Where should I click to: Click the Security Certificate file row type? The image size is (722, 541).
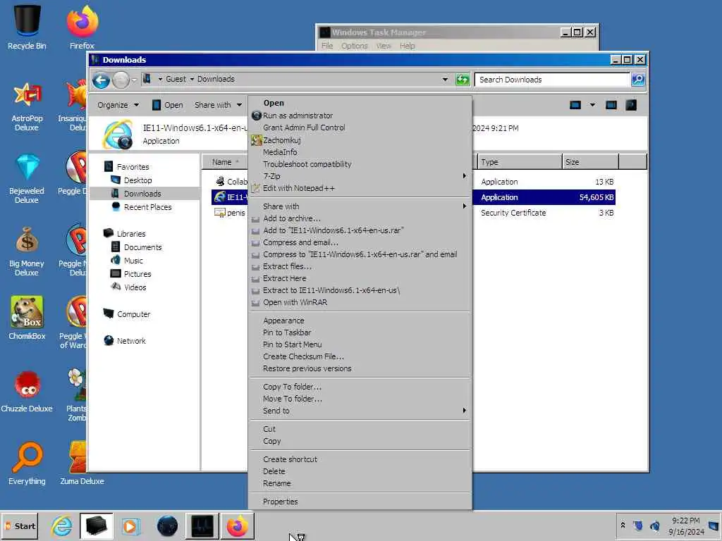coord(513,213)
